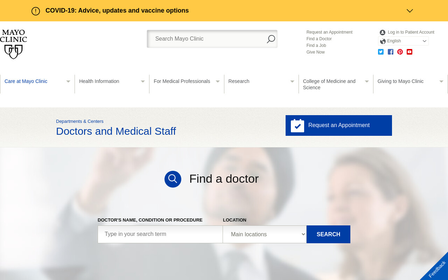Open the Facebook social icon
Screen dimensions: 448x280
coord(391,52)
